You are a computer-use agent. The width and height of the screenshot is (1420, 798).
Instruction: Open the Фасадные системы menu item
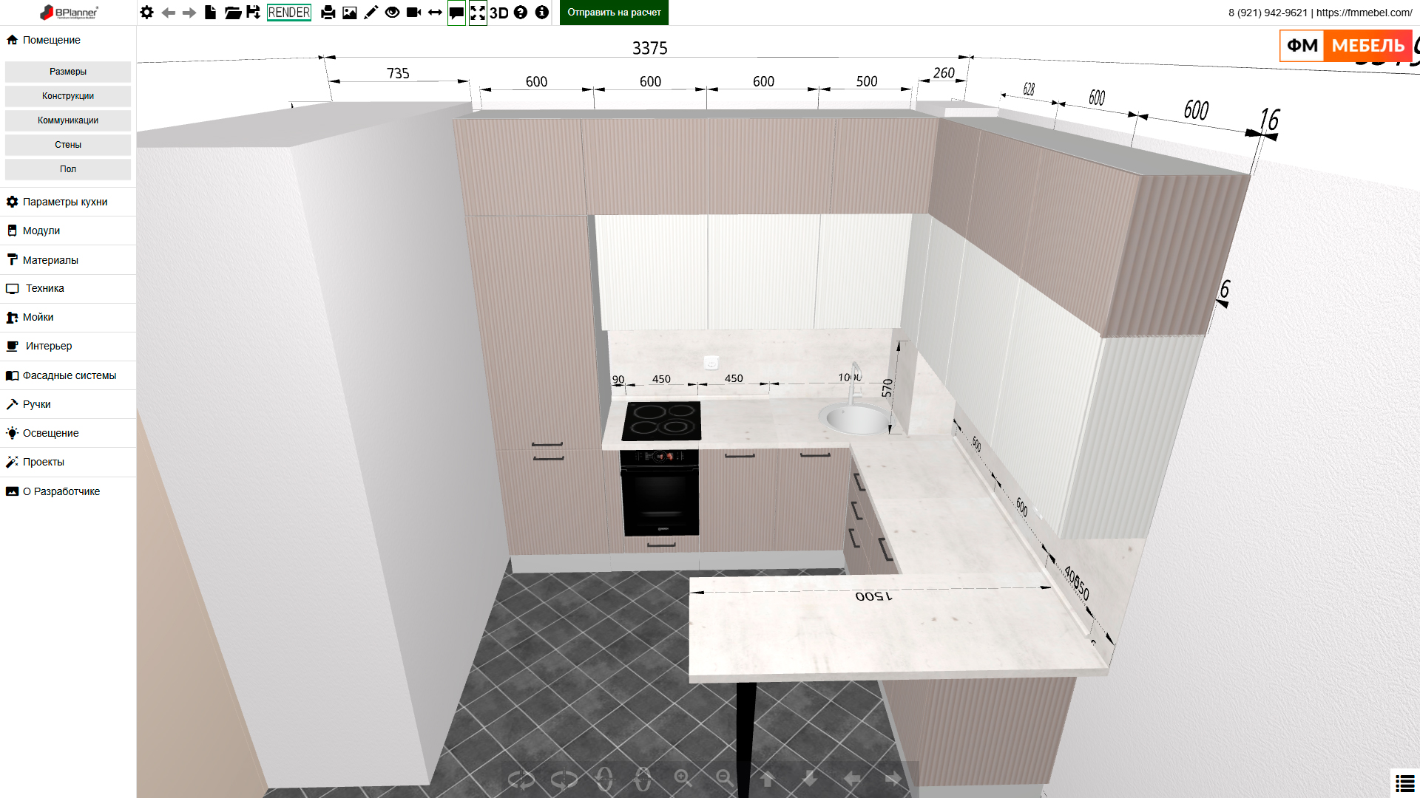pos(69,375)
